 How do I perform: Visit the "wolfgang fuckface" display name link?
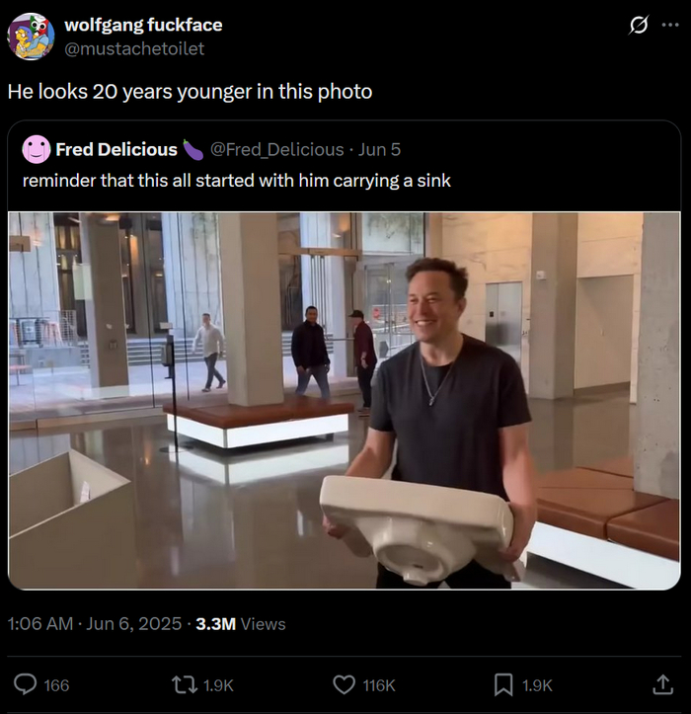coord(143,25)
